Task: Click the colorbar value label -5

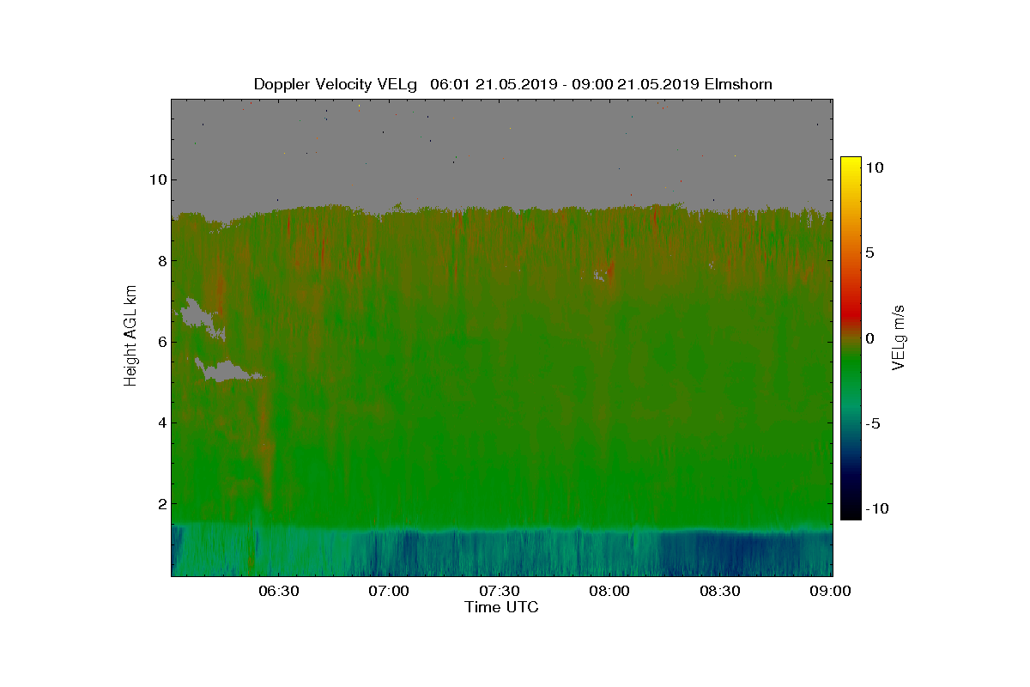Action: (x=872, y=423)
